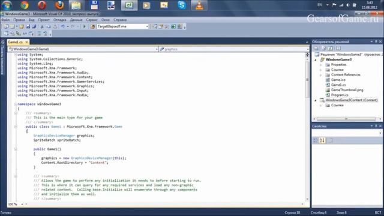This screenshot has height=216, width=384.
Task: Click the Cut scissors icon
Action: 42,26
